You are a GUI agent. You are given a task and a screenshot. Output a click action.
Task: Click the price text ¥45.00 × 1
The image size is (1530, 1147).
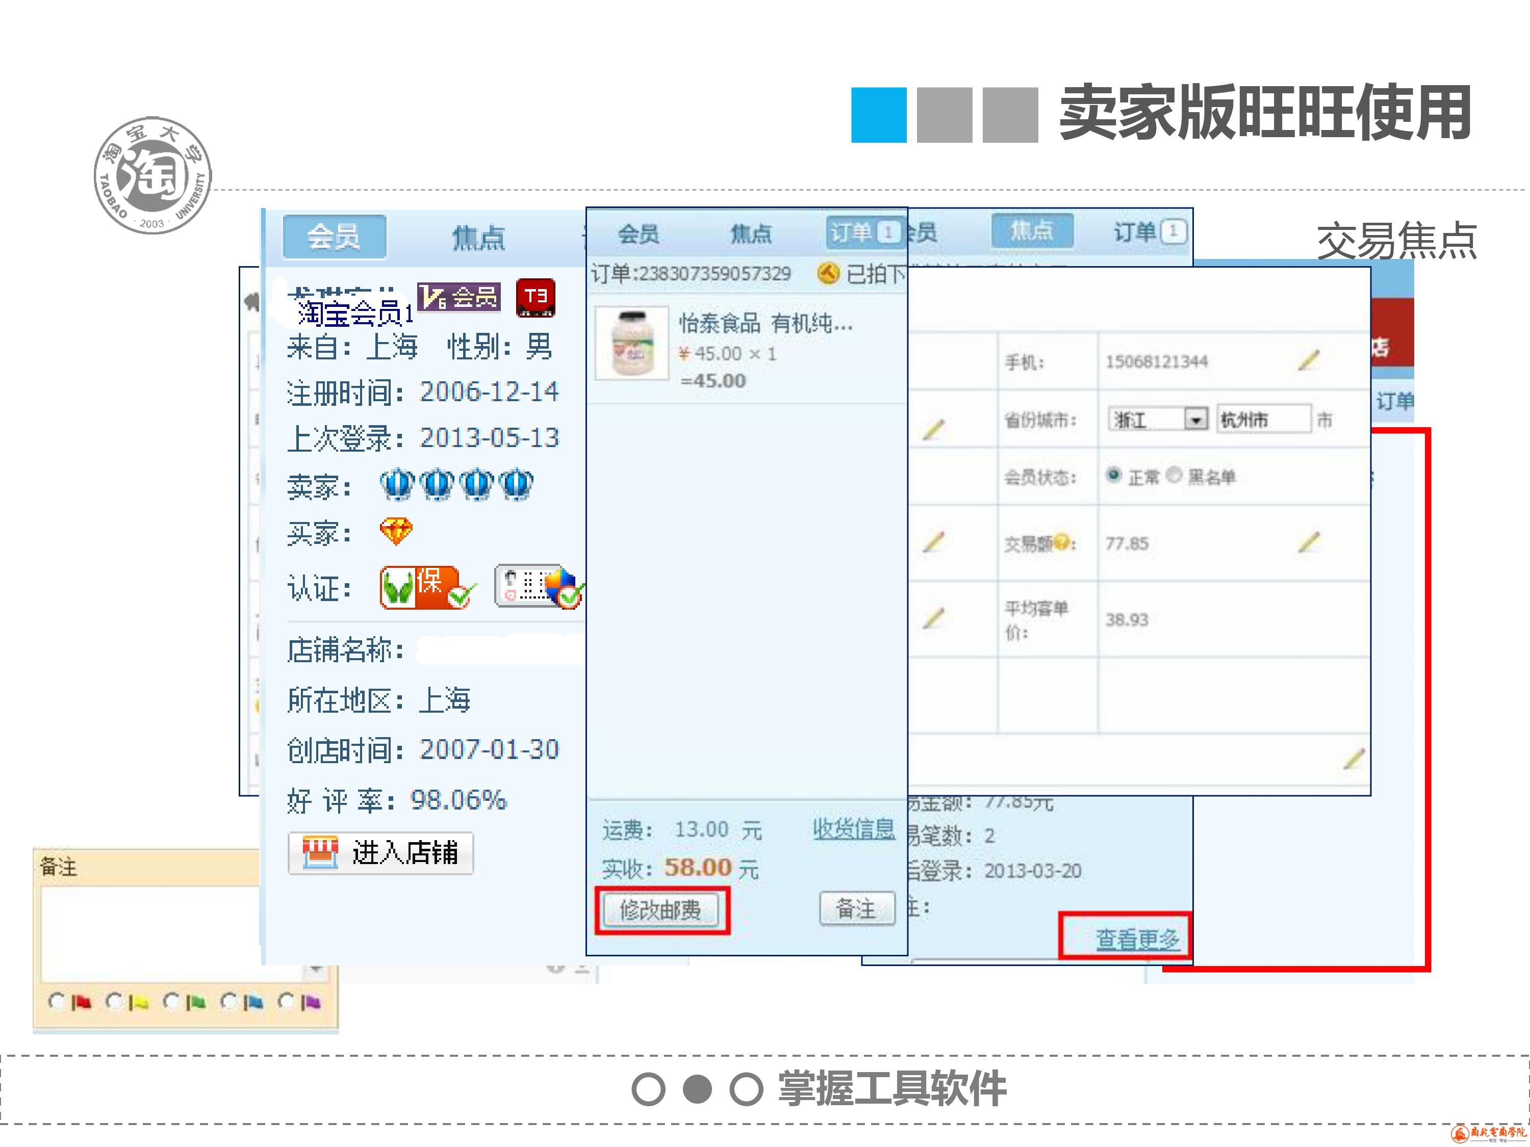click(728, 354)
